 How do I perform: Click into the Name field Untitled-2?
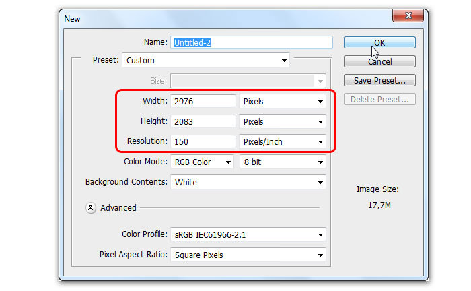point(252,42)
